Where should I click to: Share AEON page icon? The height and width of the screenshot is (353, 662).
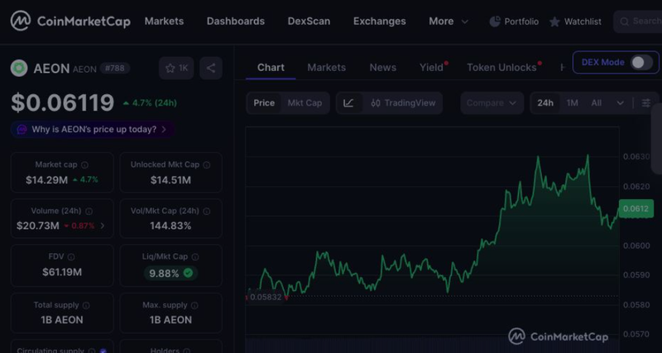tap(211, 69)
